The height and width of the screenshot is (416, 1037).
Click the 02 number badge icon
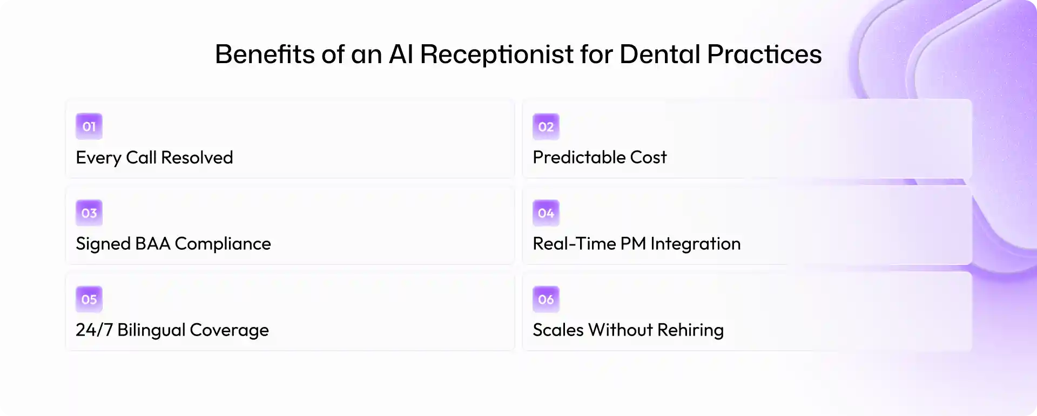(x=546, y=127)
